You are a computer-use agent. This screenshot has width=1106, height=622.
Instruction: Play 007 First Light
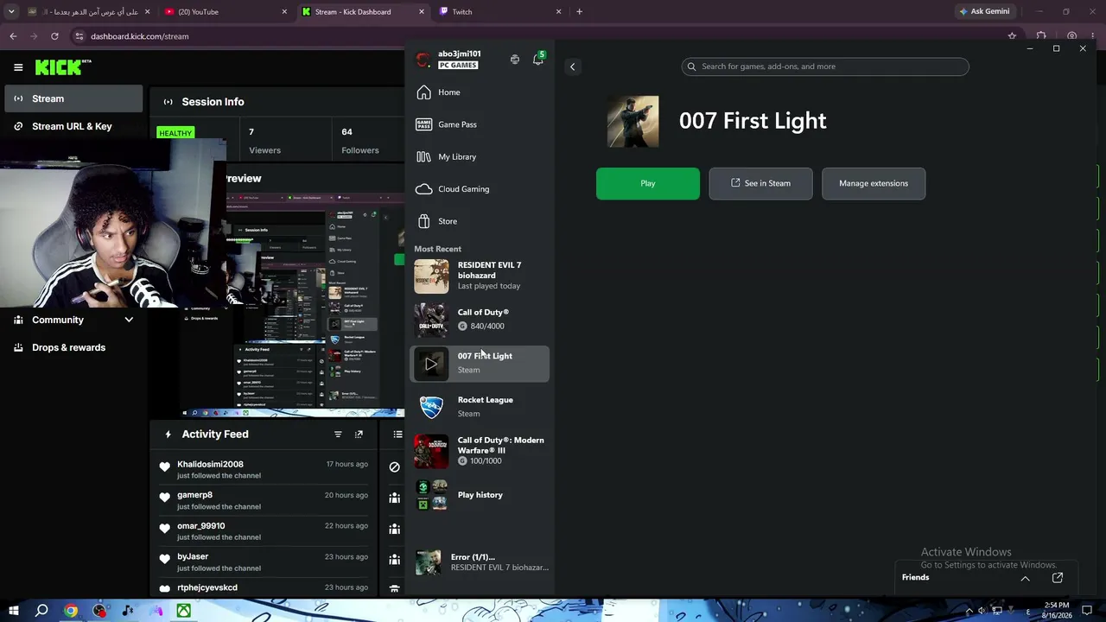tap(648, 183)
